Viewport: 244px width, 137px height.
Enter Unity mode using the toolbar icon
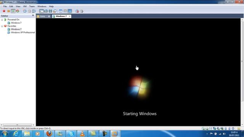point(55,11)
